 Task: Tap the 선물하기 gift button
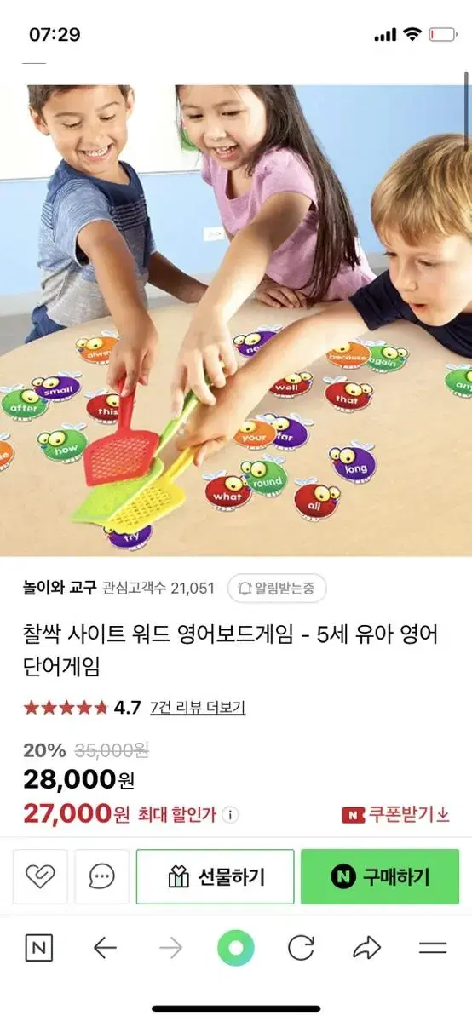point(216,876)
